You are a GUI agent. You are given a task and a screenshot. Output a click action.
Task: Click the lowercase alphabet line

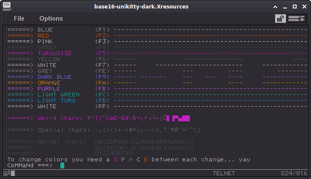click(144, 148)
